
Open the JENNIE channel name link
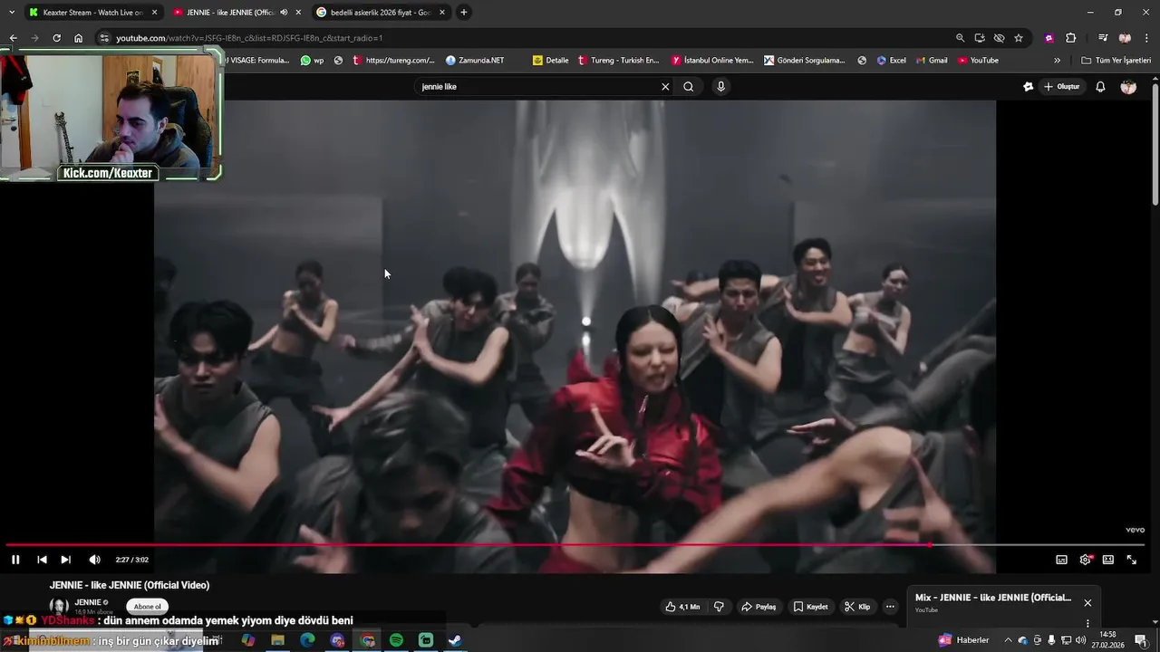(88, 602)
